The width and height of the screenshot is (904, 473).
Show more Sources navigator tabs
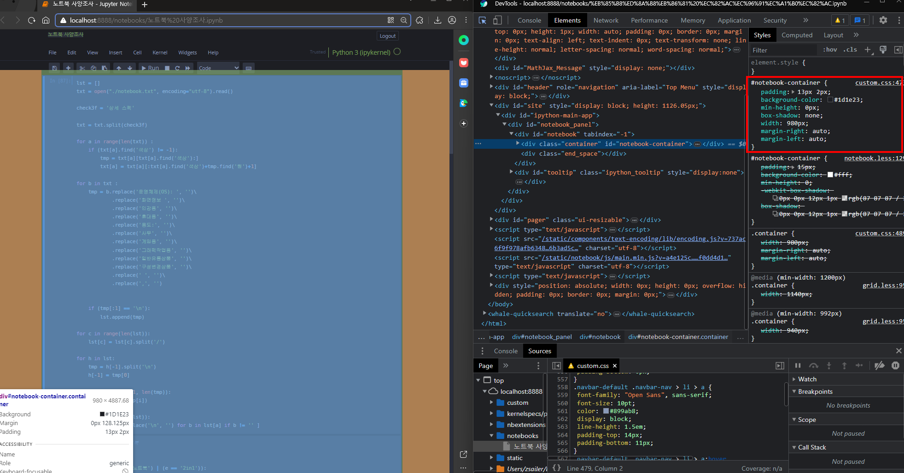click(x=506, y=366)
